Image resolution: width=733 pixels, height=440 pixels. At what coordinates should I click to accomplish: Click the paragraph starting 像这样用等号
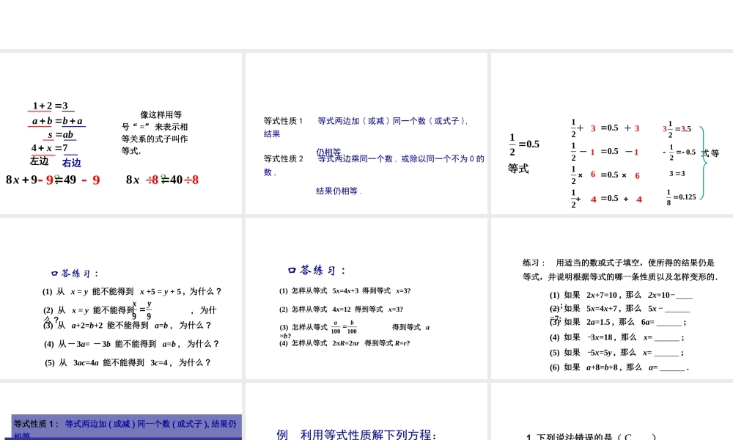(155, 133)
